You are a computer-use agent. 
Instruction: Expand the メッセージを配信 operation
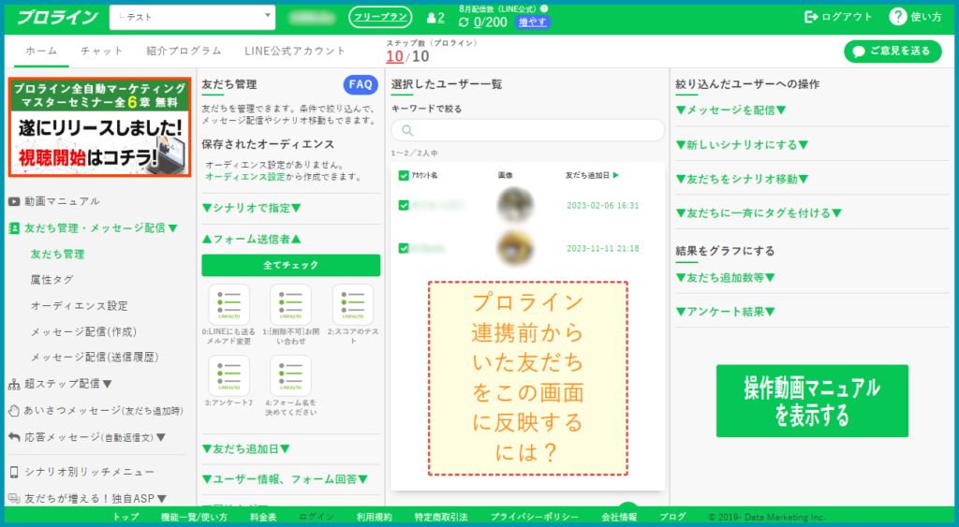tap(730, 110)
